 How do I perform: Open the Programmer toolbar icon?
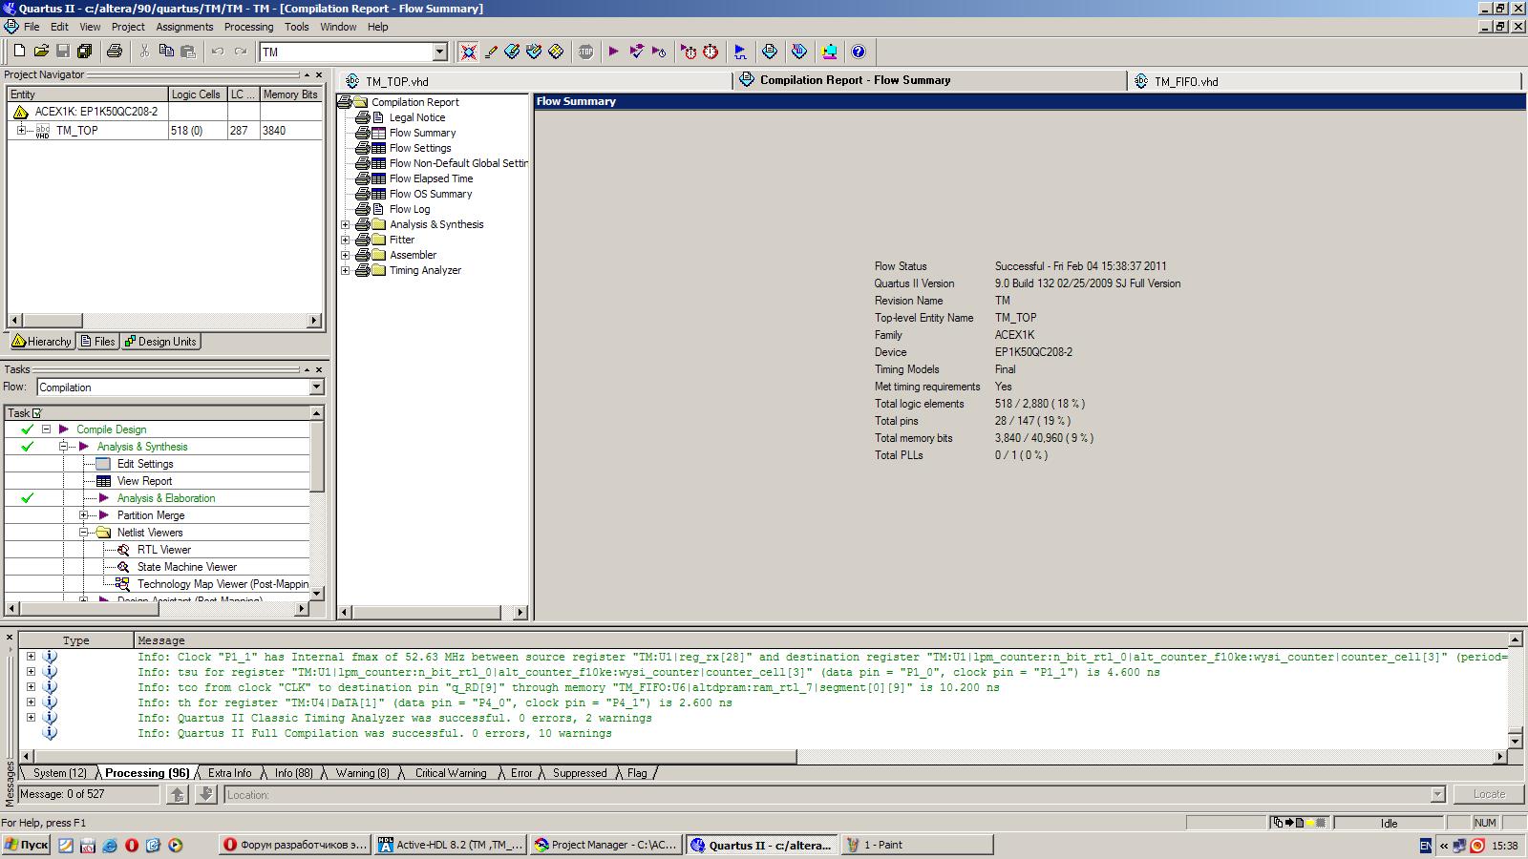(x=799, y=52)
